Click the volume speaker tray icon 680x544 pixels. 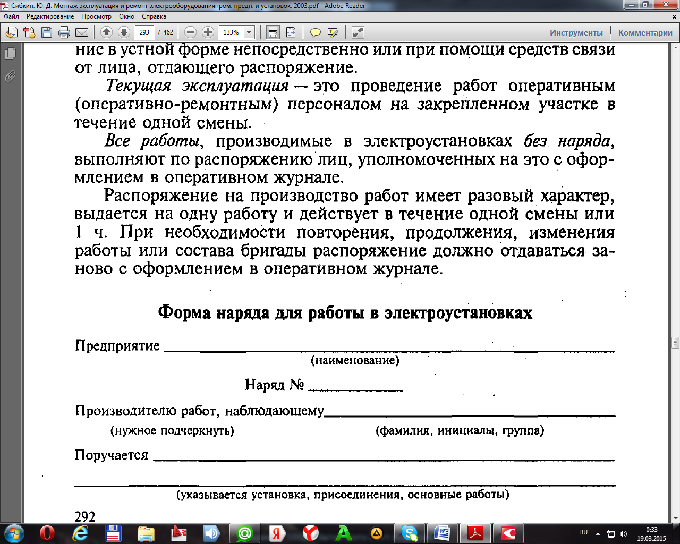click(624, 533)
